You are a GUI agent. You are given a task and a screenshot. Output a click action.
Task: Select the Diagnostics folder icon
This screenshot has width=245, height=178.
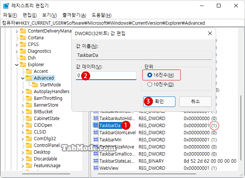click(x=23, y=51)
